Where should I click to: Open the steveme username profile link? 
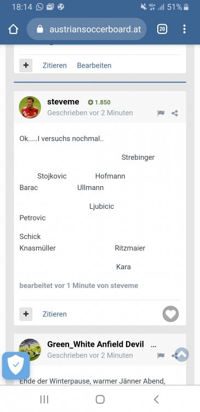[x=63, y=102]
